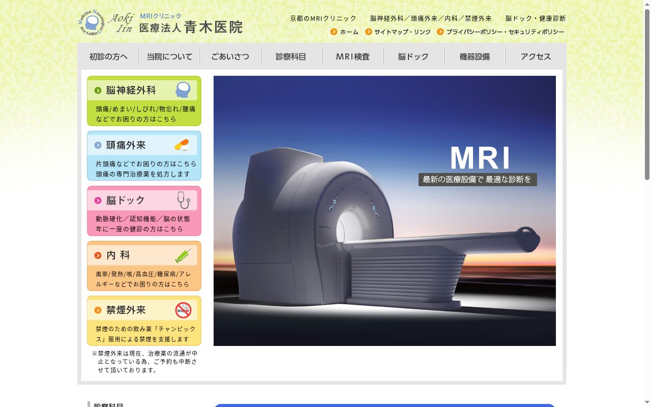Click the pink arrow bullet beside 脳ドック

pyautogui.click(x=98, y=200)
